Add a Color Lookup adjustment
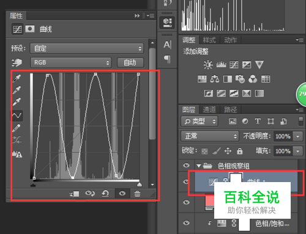Screen dimensions: 306x234 pos(266,79)
